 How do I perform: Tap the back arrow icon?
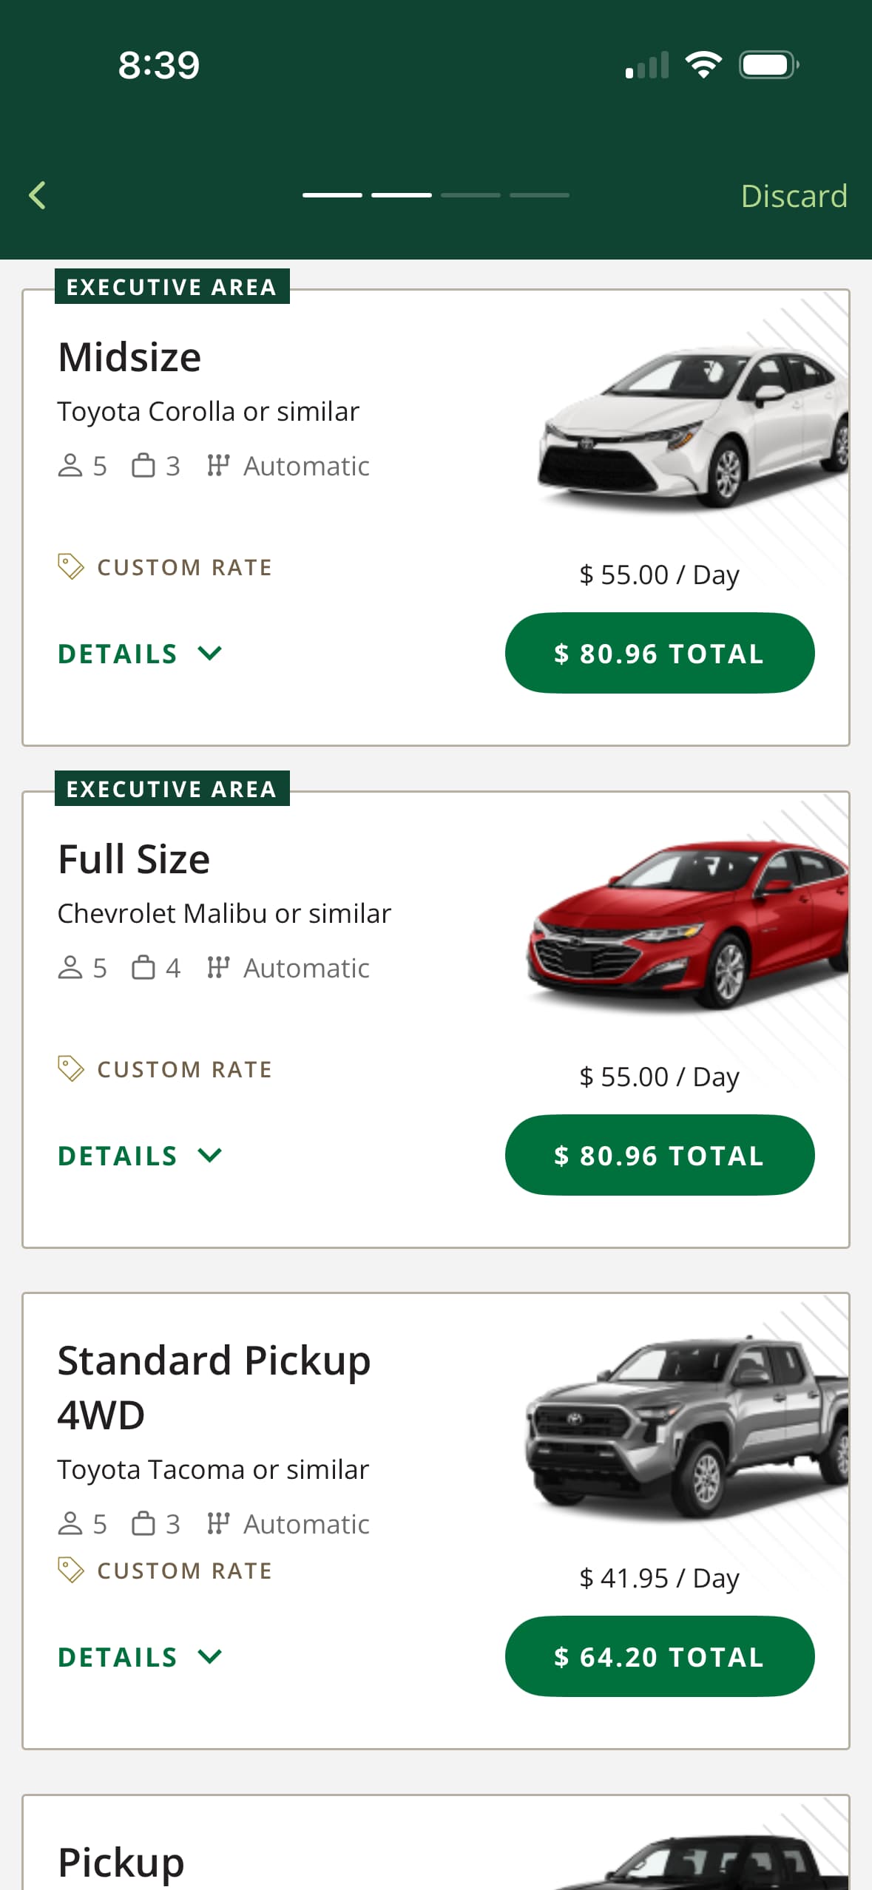tap(38, 196)
